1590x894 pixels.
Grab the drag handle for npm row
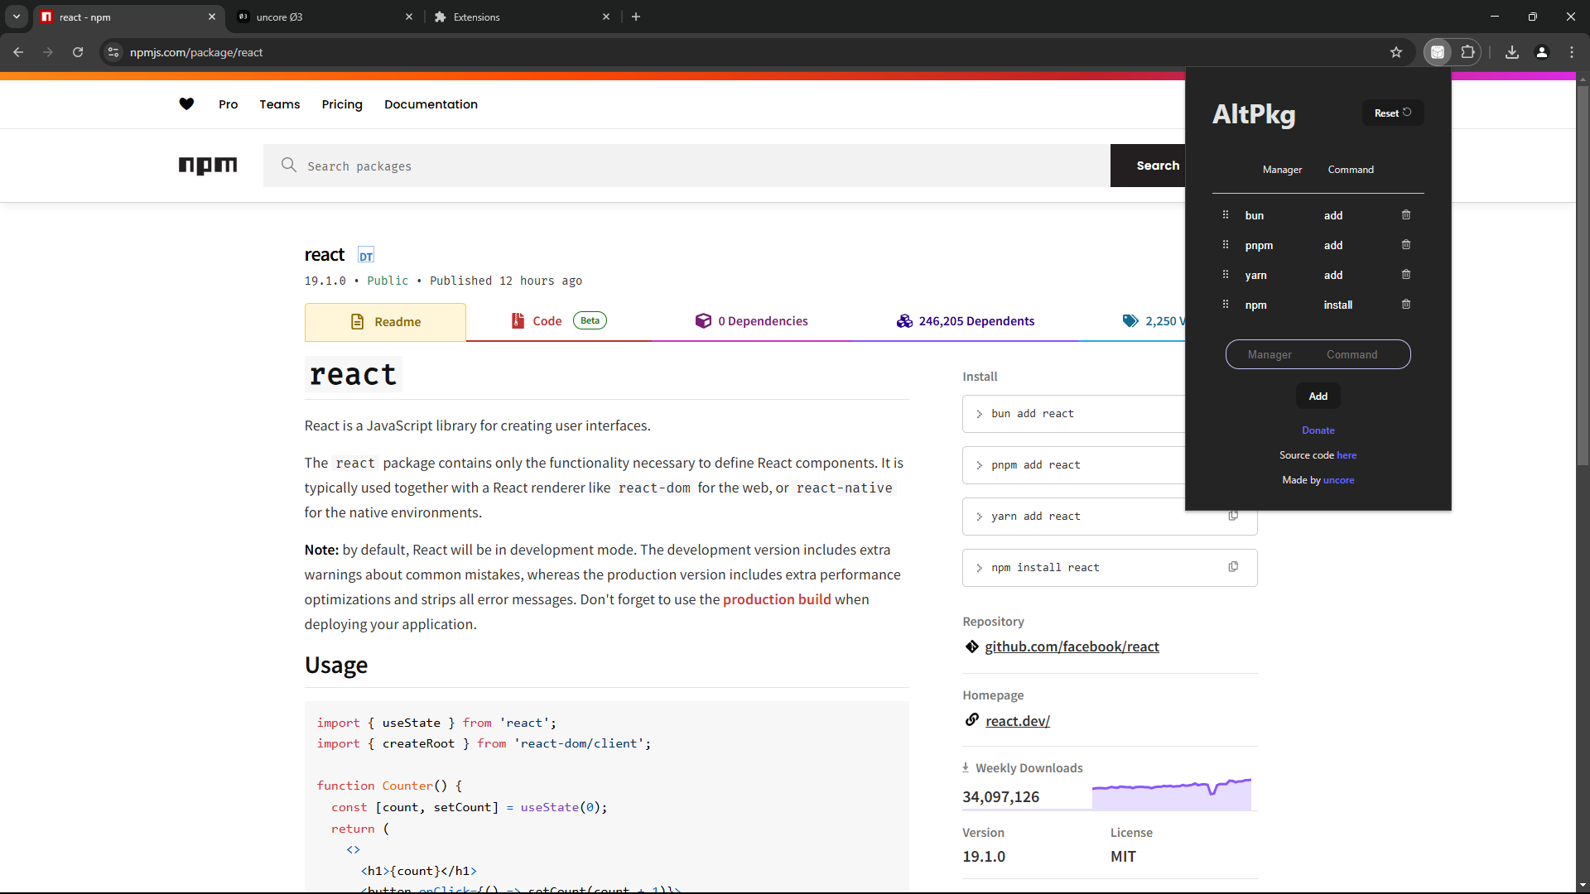coord(1226,305)
